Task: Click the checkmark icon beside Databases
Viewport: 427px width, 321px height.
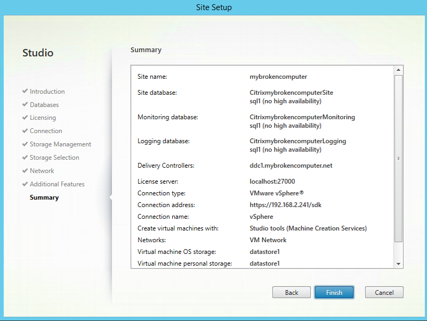Action: 25,104
